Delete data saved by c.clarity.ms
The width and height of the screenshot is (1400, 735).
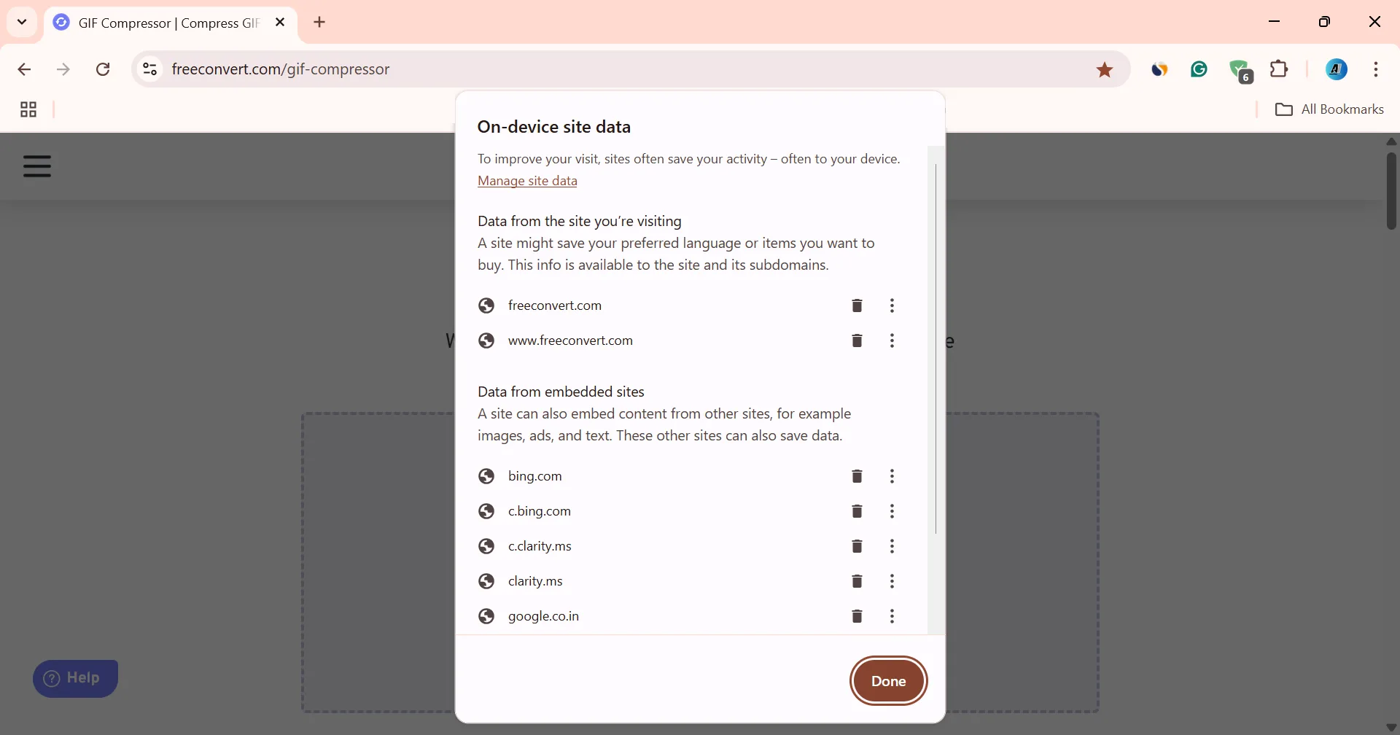click(x=857, y=546)
